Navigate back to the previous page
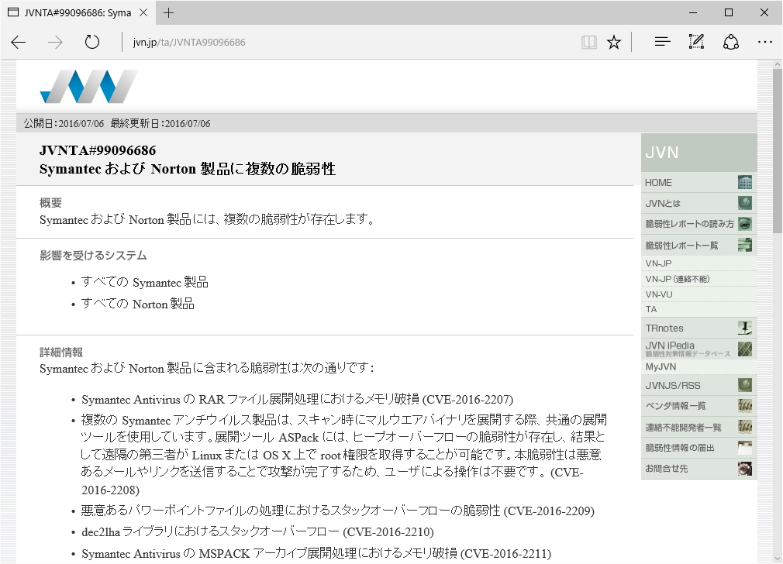The image size is (783, 564). 18,42
